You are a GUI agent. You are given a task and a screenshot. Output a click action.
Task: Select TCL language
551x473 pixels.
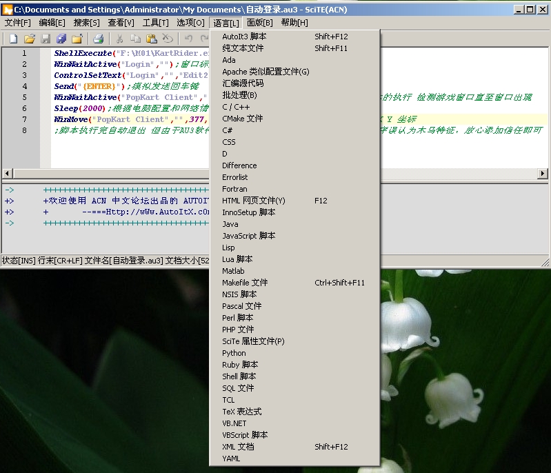[x=294, y=400]
